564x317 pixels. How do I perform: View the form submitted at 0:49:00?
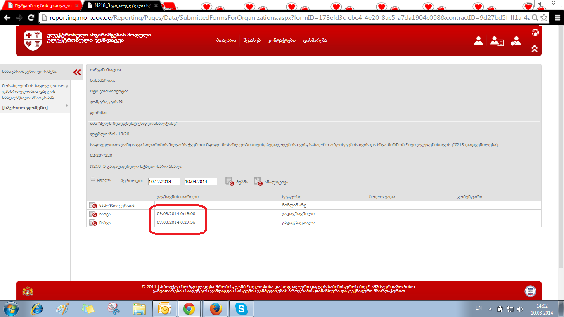[x=92, y=214]
